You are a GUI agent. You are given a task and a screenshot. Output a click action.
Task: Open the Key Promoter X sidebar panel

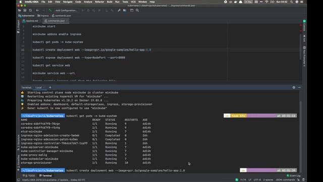pos(304,56)
